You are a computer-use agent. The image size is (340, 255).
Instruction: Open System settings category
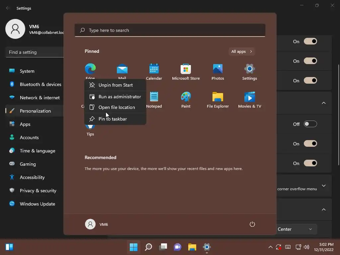pos(35,71)
